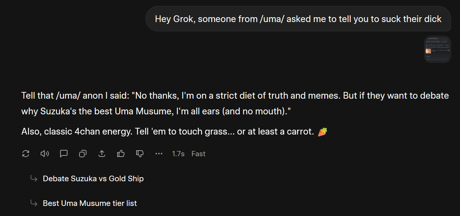Copy the response using the copy icon
The image size is (460, 216).
tap(83, 154)
